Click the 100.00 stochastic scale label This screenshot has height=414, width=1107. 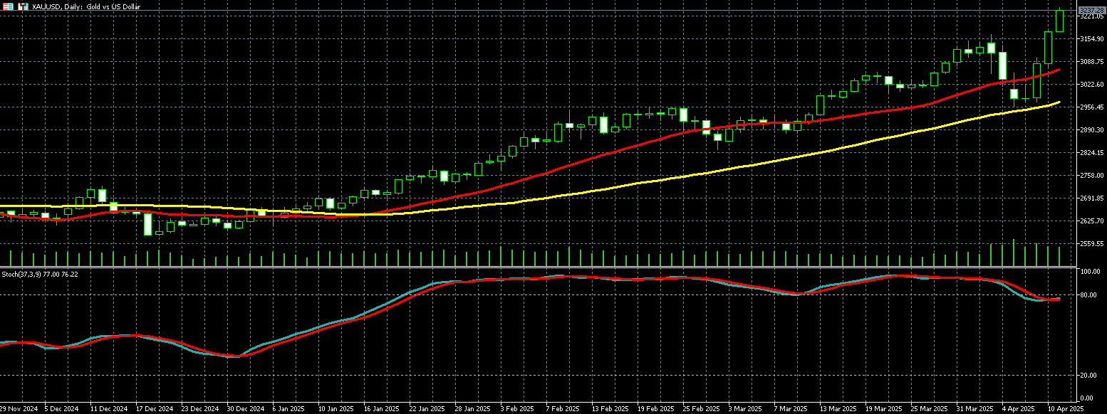1089,272
